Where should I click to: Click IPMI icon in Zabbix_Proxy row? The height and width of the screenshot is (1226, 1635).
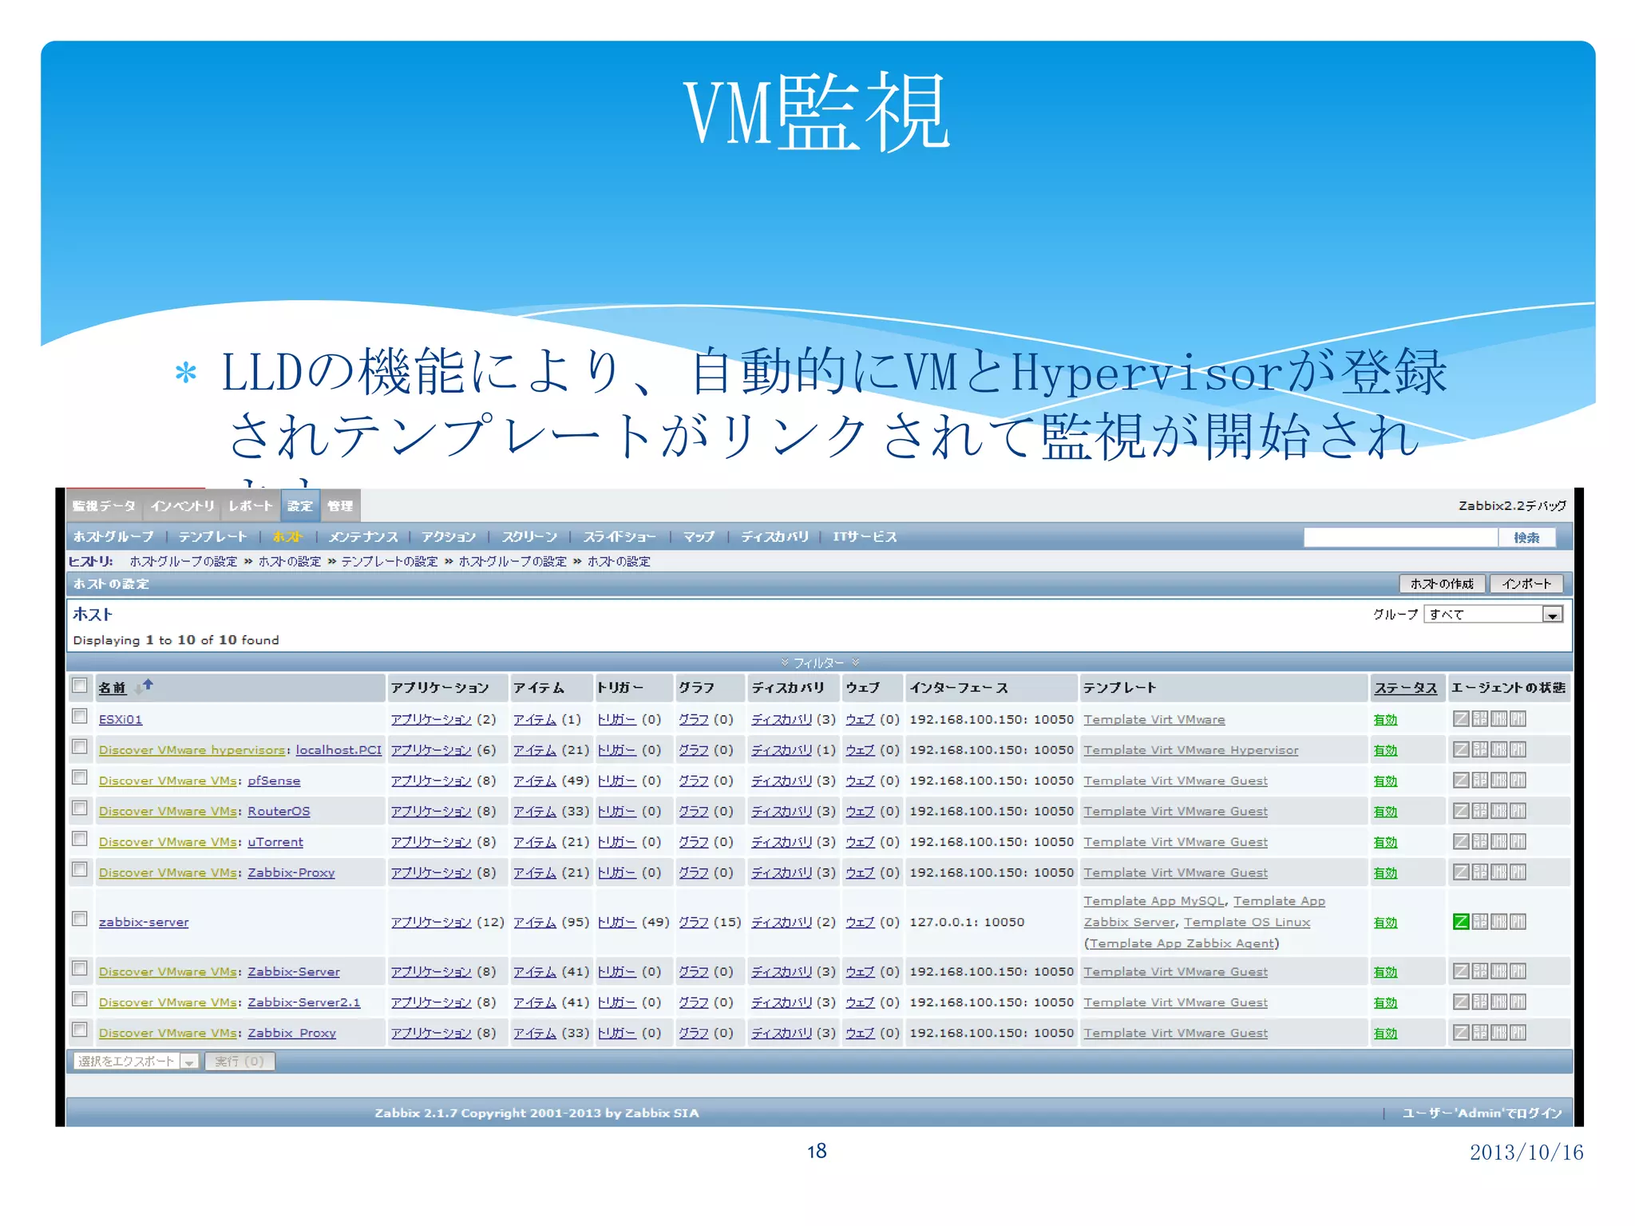tap(1518, 1033)
